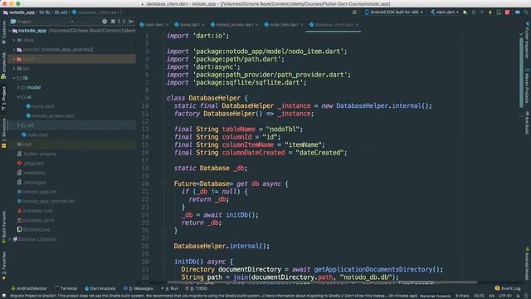531x299 pixels.
Task: Select notodo_screen.dart in project tree
Action: point(53,116)
